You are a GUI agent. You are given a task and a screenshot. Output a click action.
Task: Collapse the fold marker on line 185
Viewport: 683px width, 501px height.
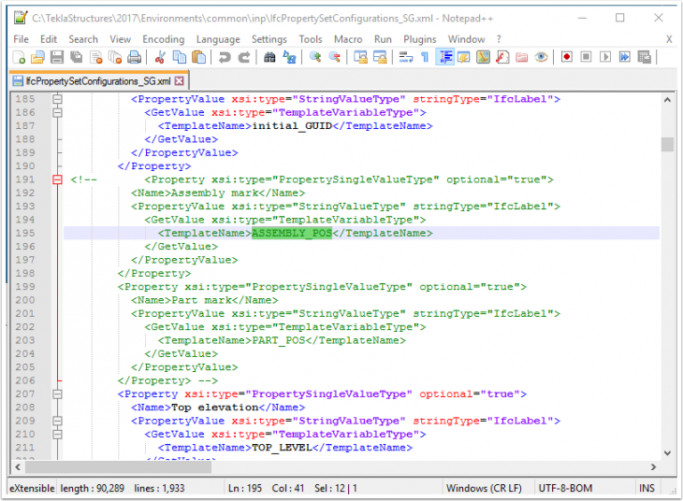[x=57, y=99]
